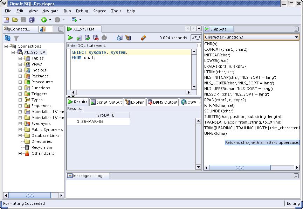Viewport: 303px width, 209px height.
Task: Open the Tools menu
Action: coord(116,11)
